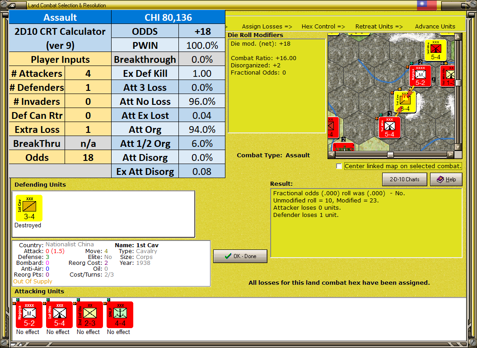Viewport: 477px width, 348px height.
Task: Click the OK - Done button
Action: [240, 256]
